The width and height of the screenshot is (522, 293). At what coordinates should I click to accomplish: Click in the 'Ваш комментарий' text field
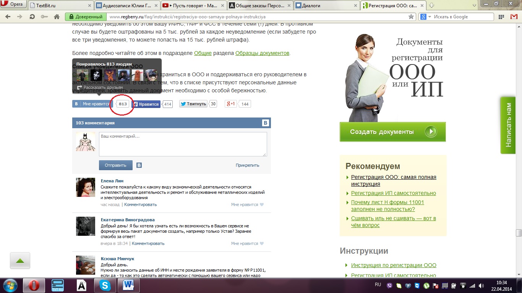pyautogui.click(x=183, y=144)
